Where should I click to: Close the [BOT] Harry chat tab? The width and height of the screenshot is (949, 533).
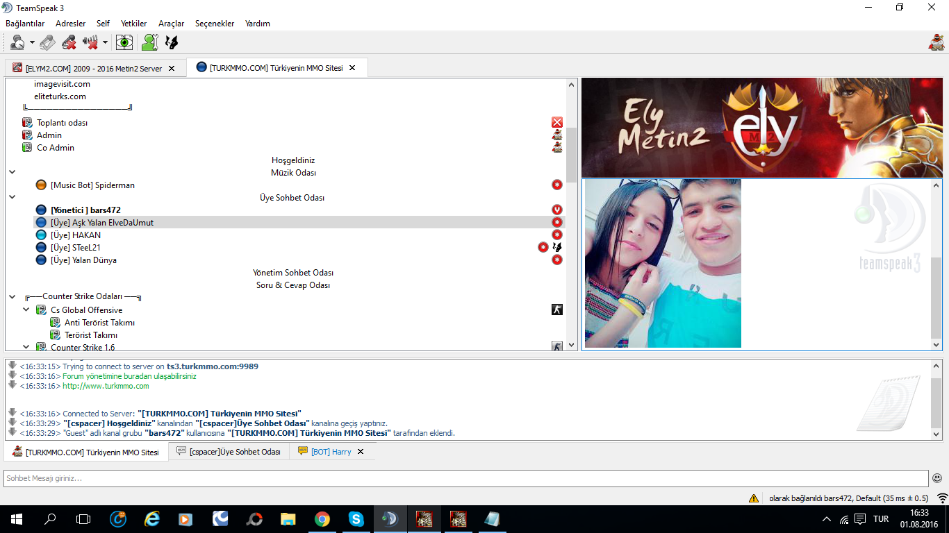(x=360, y=452)
